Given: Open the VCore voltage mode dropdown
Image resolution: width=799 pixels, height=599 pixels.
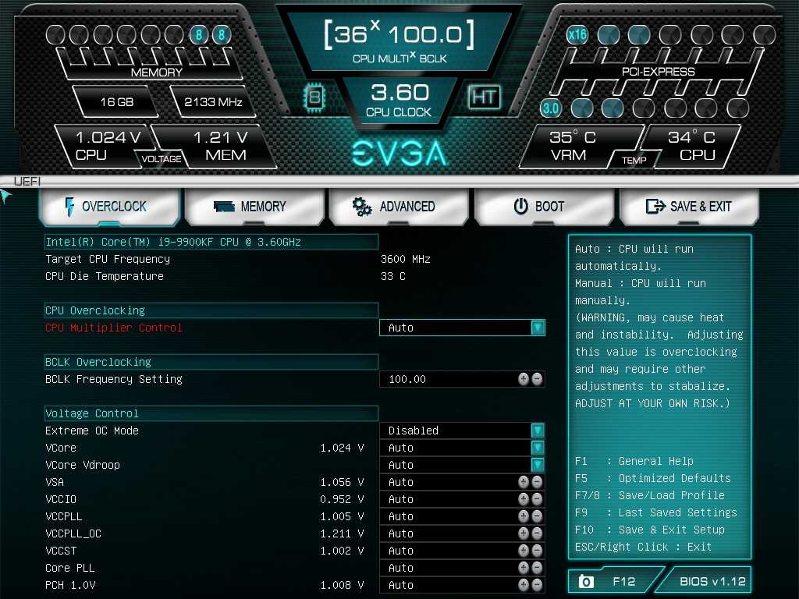Looking at the screenshot, I should coord(537,448).
